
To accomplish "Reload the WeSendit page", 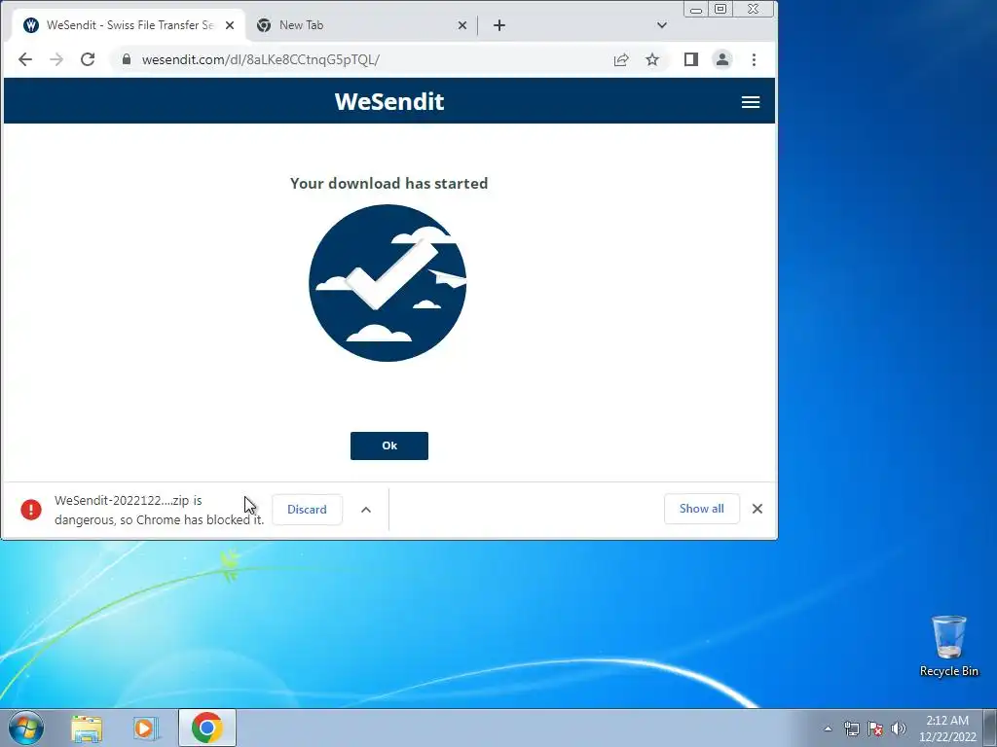I will [x=88, y=59].
